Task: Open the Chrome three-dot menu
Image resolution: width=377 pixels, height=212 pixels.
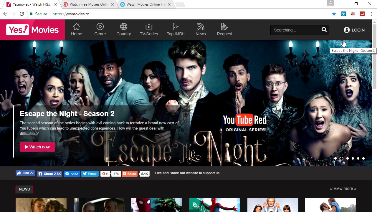Action: pos(372,14)
